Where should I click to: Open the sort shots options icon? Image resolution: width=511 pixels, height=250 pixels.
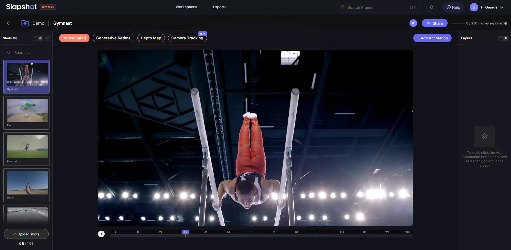tap(47, 38)
